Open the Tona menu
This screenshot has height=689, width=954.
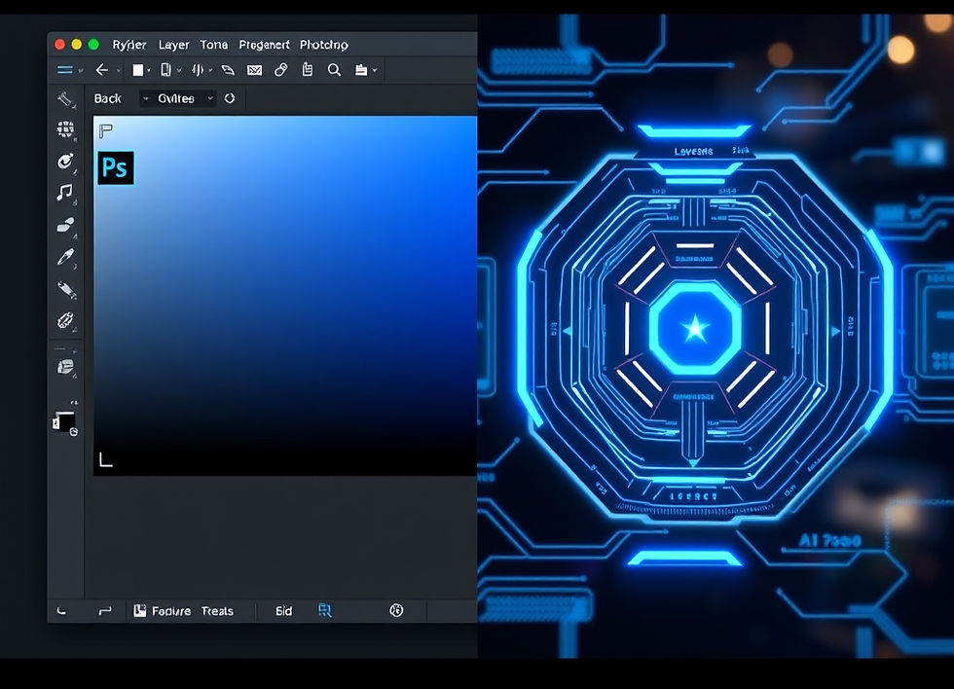[x=213, y=45]
